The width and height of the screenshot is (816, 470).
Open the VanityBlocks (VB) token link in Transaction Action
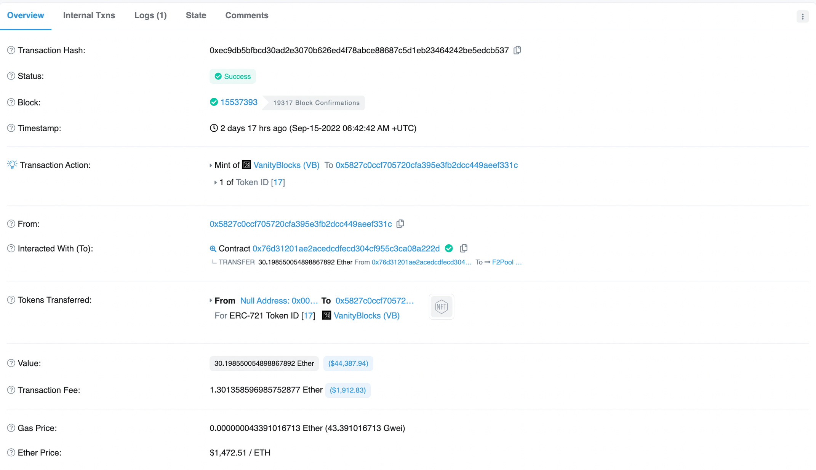pos(286,165)
